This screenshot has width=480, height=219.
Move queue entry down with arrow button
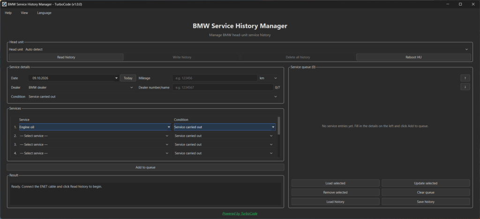point(465,87)
